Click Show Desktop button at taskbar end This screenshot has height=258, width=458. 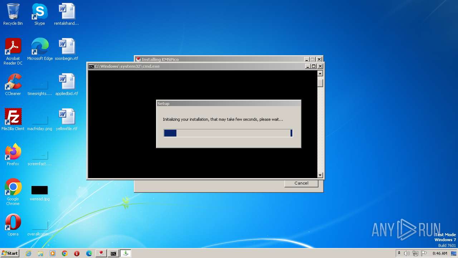(454, 253)
